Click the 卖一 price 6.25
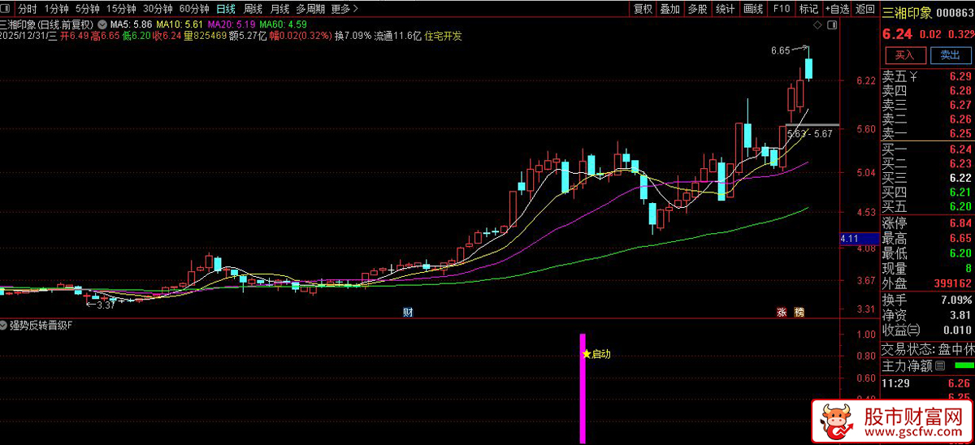The height and width of the screenshot is (445, 975). coord(960,134)
